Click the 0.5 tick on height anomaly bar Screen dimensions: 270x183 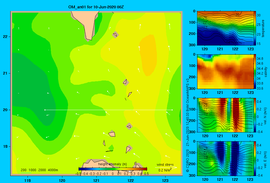point(147,174)
